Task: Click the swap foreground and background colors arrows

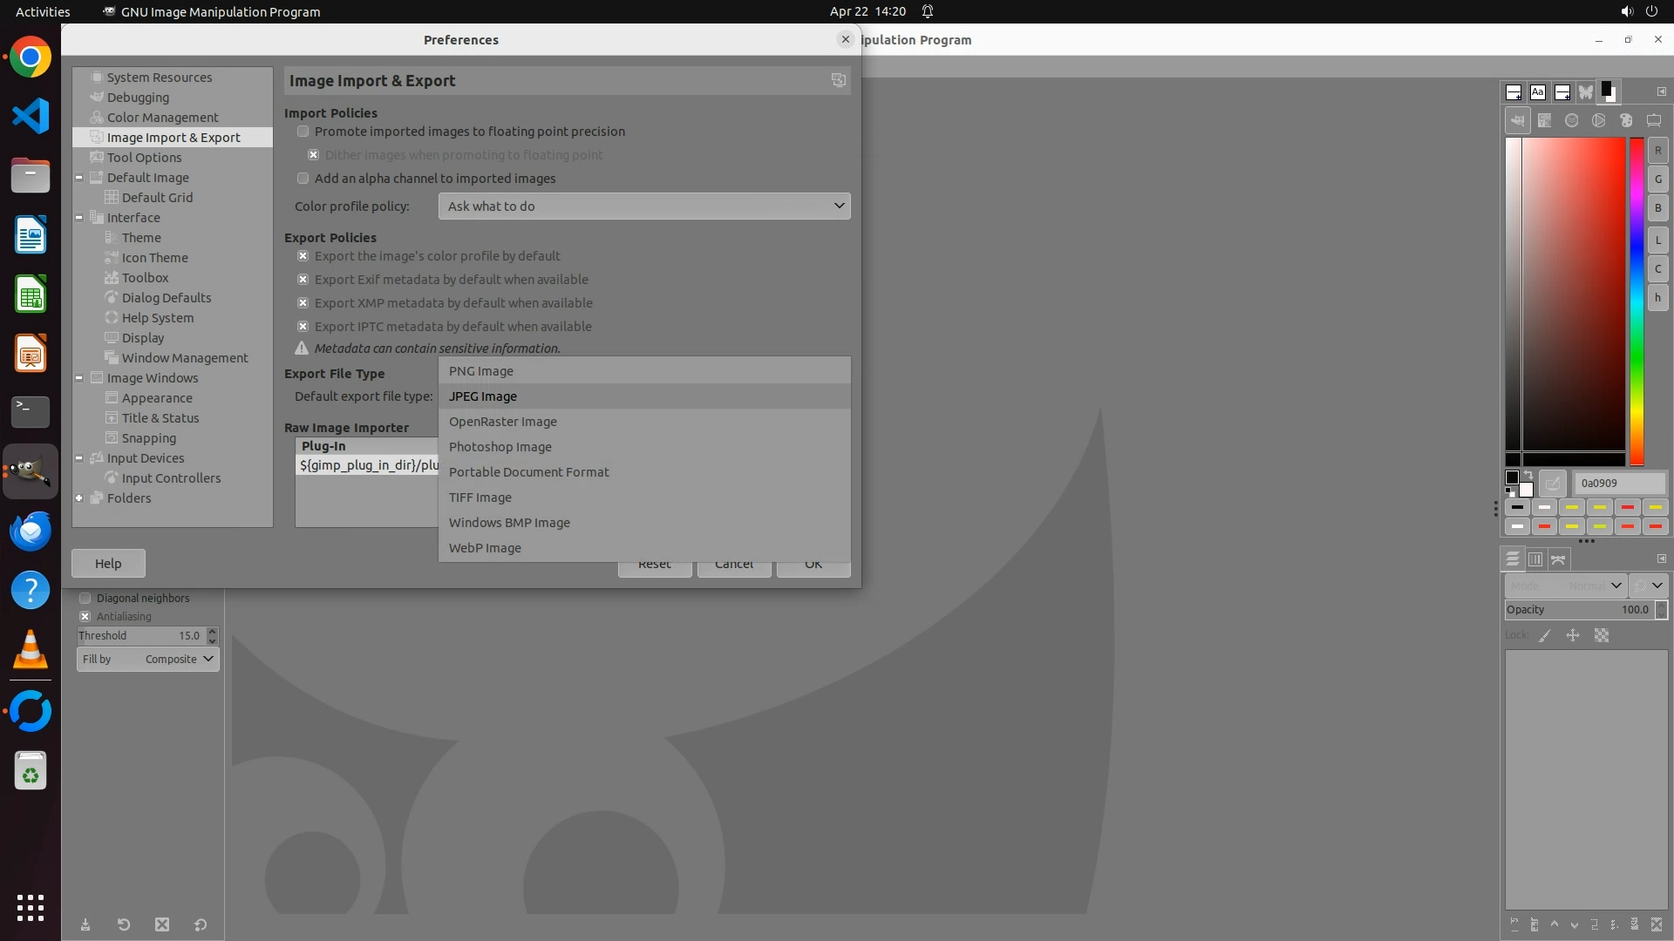Action: click(x=1528, y=476)
